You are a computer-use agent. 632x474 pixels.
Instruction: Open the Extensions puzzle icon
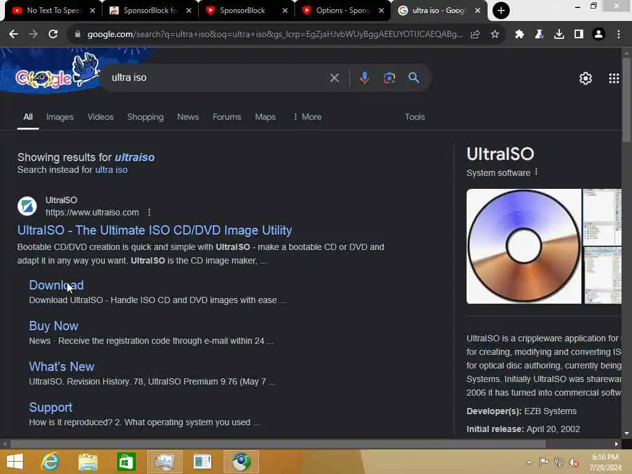[520, 35]
